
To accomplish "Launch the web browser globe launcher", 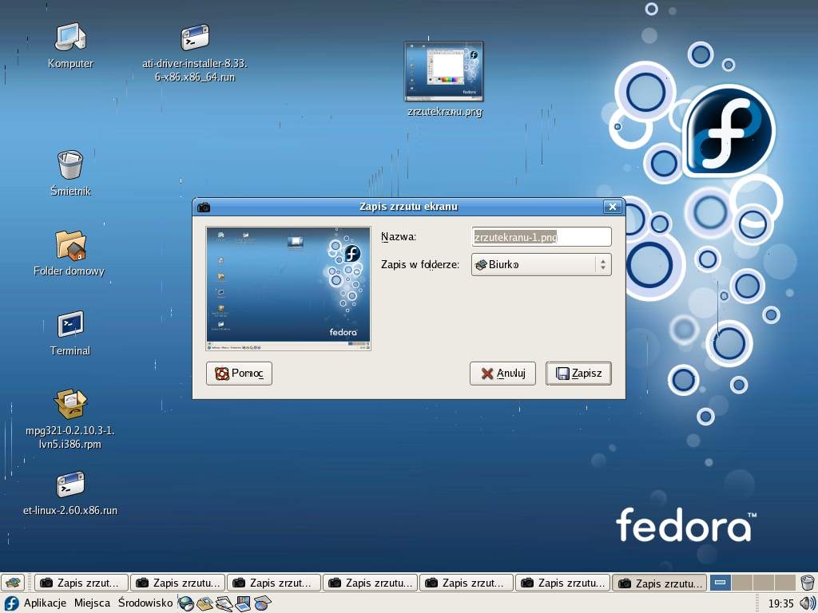I will [185, 603].
